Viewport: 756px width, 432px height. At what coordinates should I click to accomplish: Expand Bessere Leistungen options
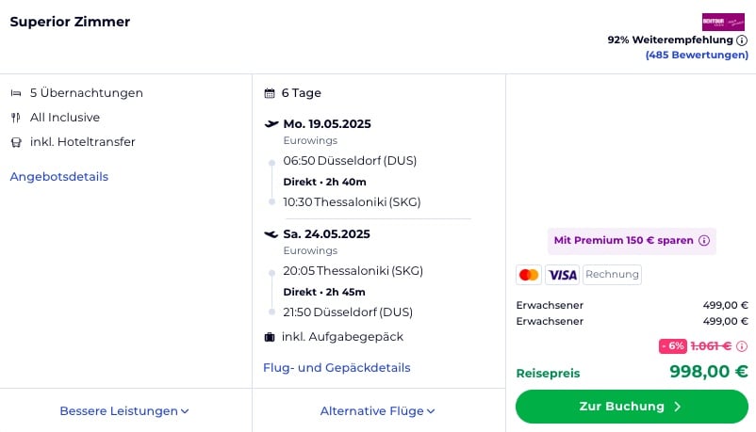[x=124, y=411]
